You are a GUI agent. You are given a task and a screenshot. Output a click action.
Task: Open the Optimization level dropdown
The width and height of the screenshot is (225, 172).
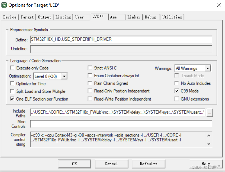pos(64,76)
